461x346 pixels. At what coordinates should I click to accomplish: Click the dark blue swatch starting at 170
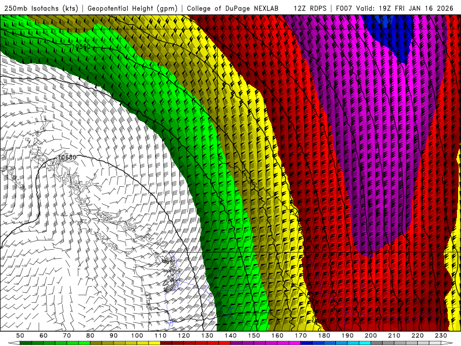(307, 343)
